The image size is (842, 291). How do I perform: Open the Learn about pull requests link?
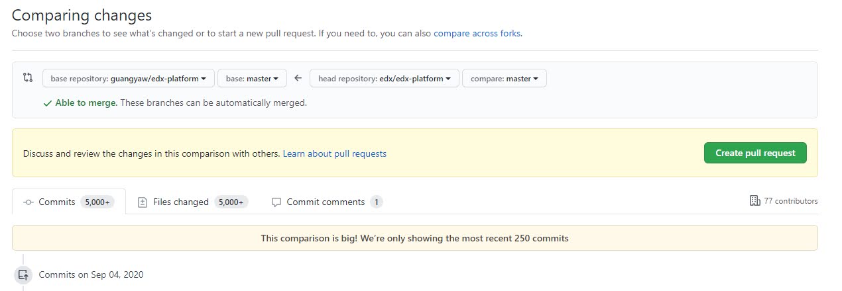click(334, 153)
